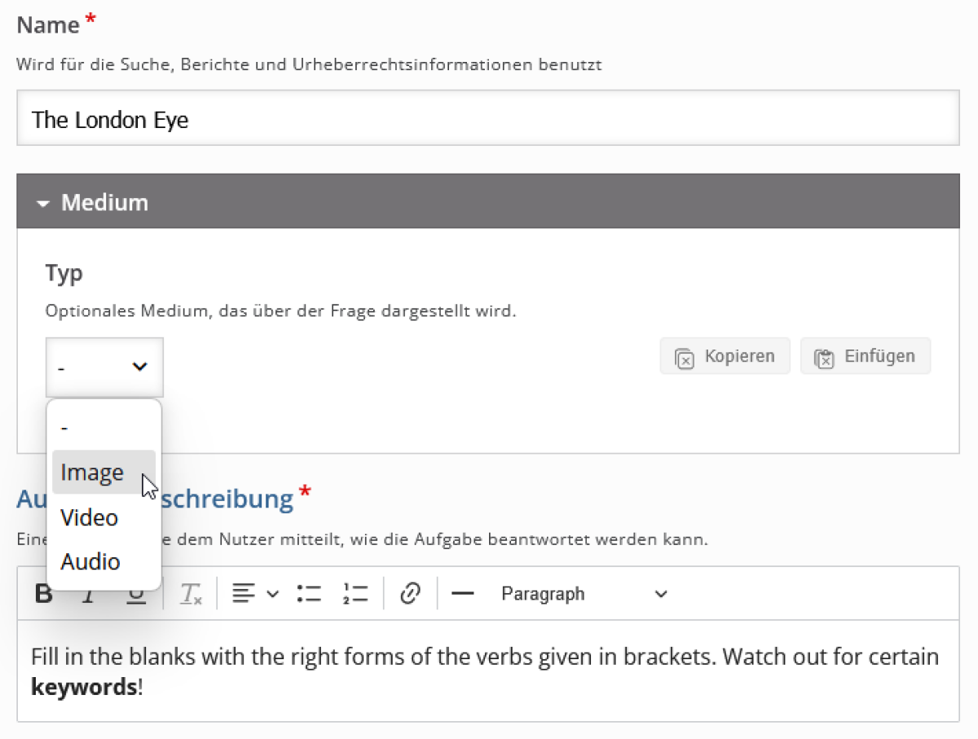
Task: Insert a numbered list
Action: (x=355, y=594)
